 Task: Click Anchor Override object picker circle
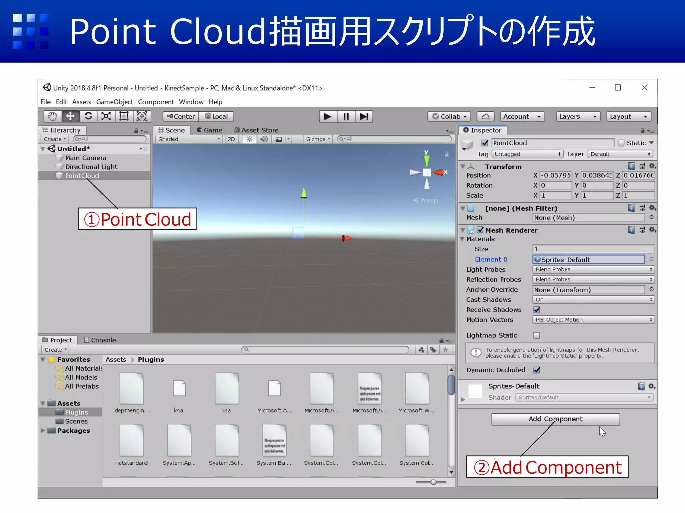tap(651, 289)
